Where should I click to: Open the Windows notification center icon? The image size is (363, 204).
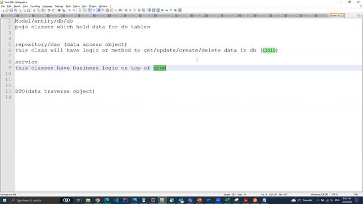(x=357, y=200)
